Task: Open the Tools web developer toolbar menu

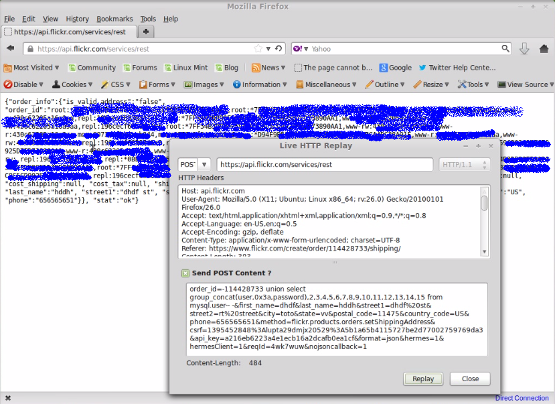Action: pyautogui.click(x=473, y=84)
